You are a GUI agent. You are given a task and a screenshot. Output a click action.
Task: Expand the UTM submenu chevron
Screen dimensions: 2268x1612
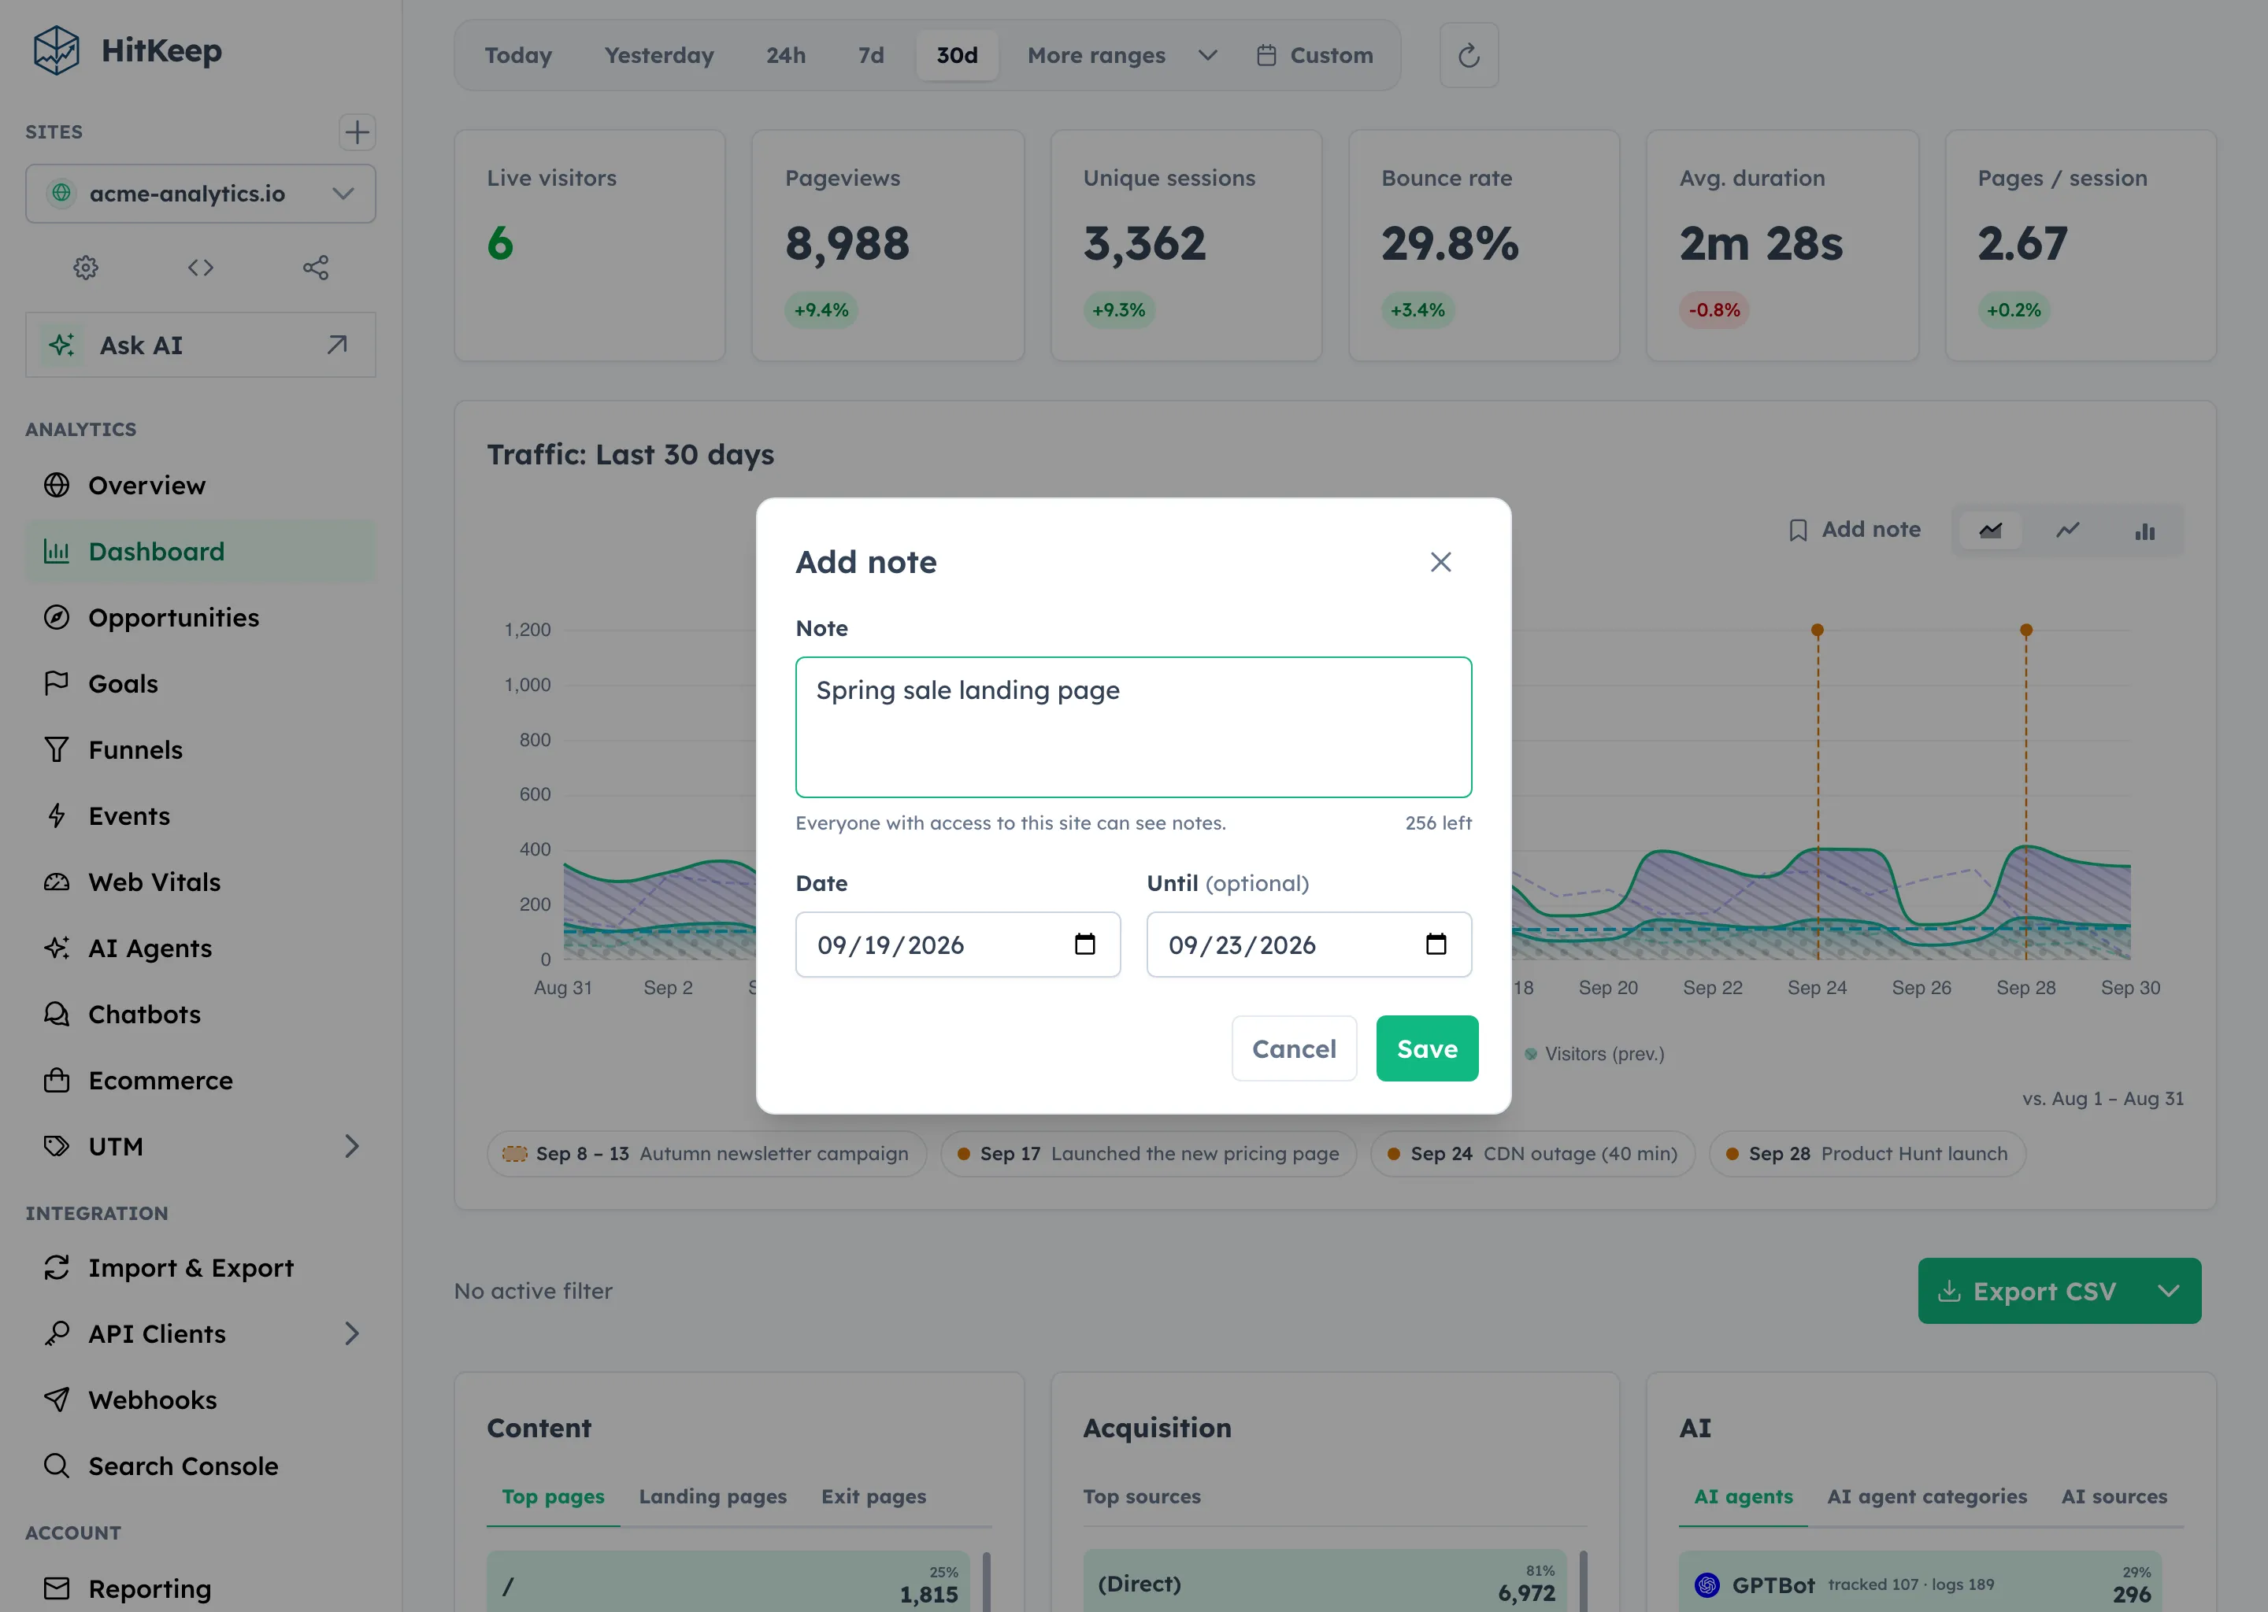[351, 1147]
